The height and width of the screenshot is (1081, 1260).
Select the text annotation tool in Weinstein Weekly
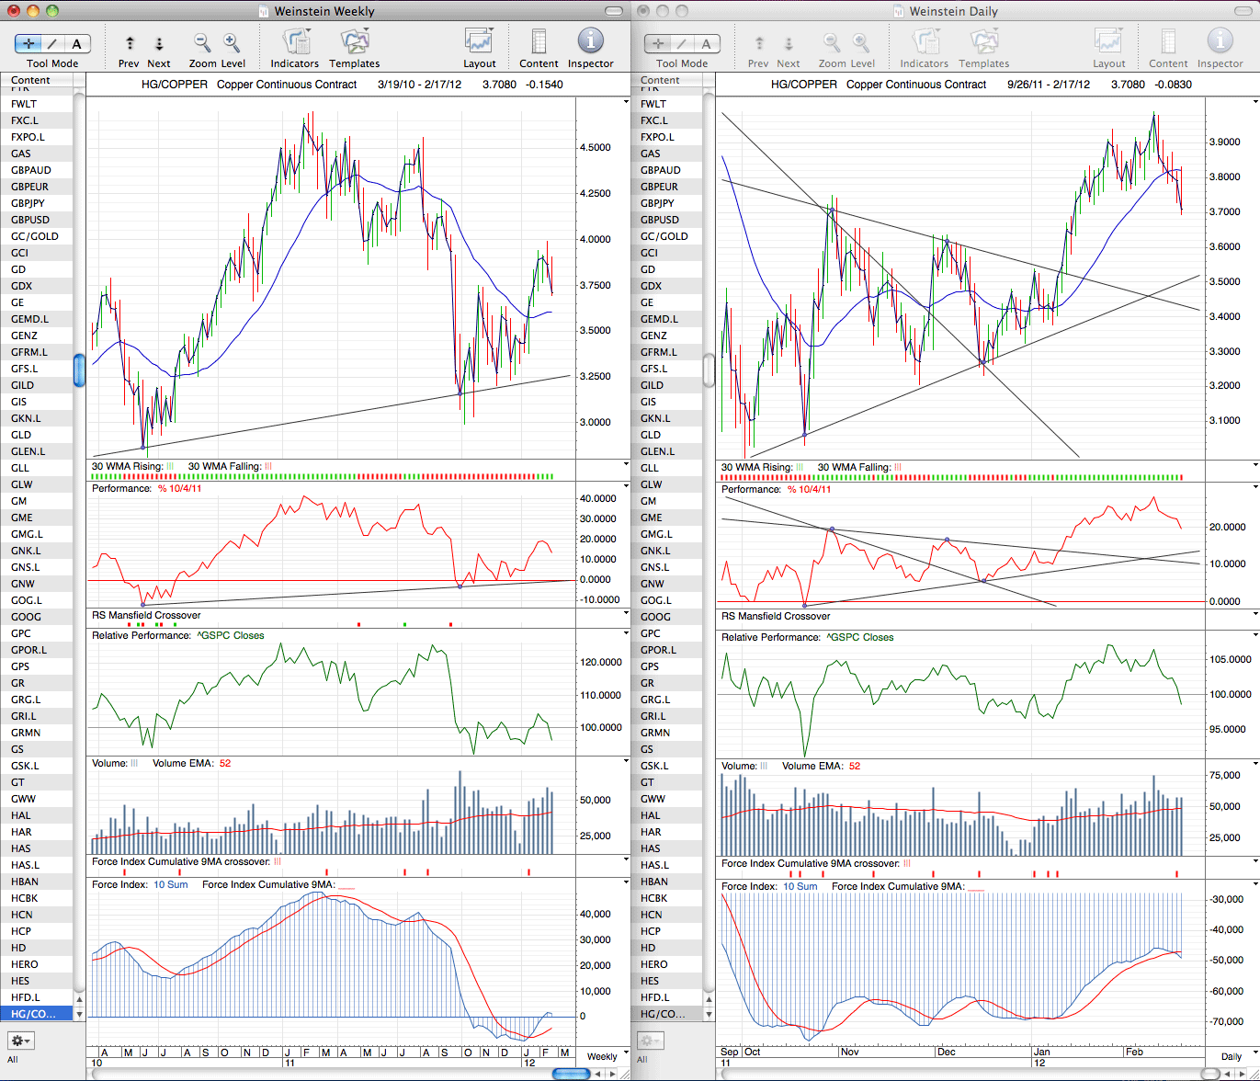77,43
